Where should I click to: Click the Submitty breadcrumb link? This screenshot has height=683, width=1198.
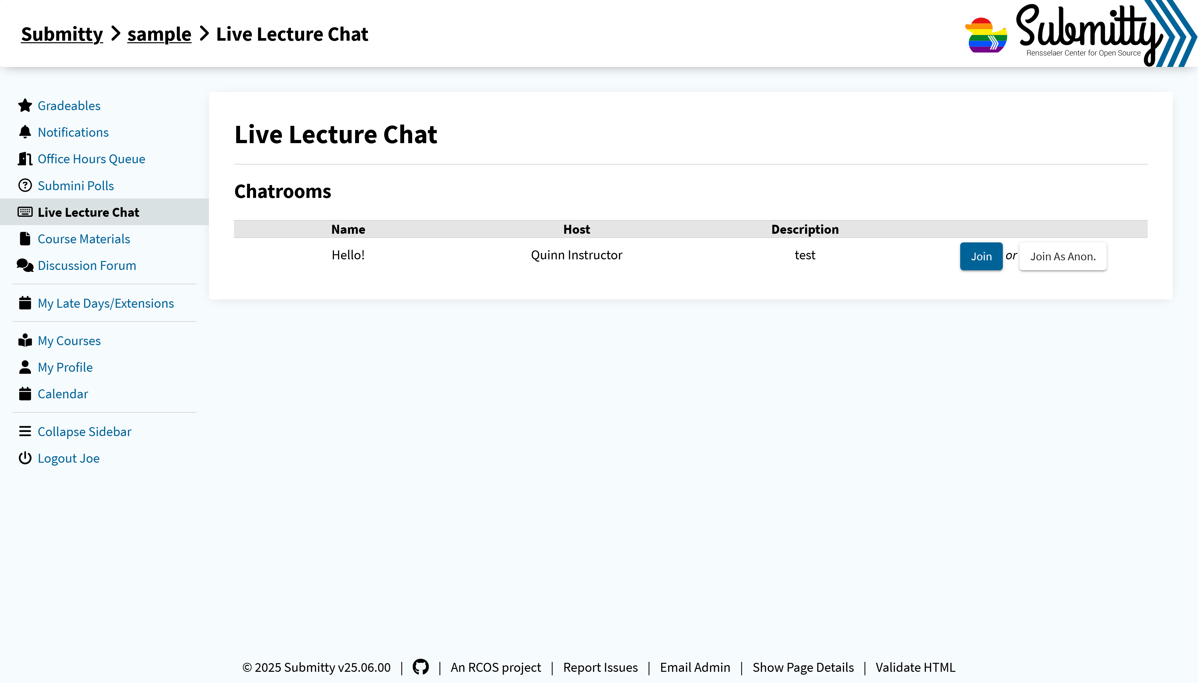click(62, 34)
